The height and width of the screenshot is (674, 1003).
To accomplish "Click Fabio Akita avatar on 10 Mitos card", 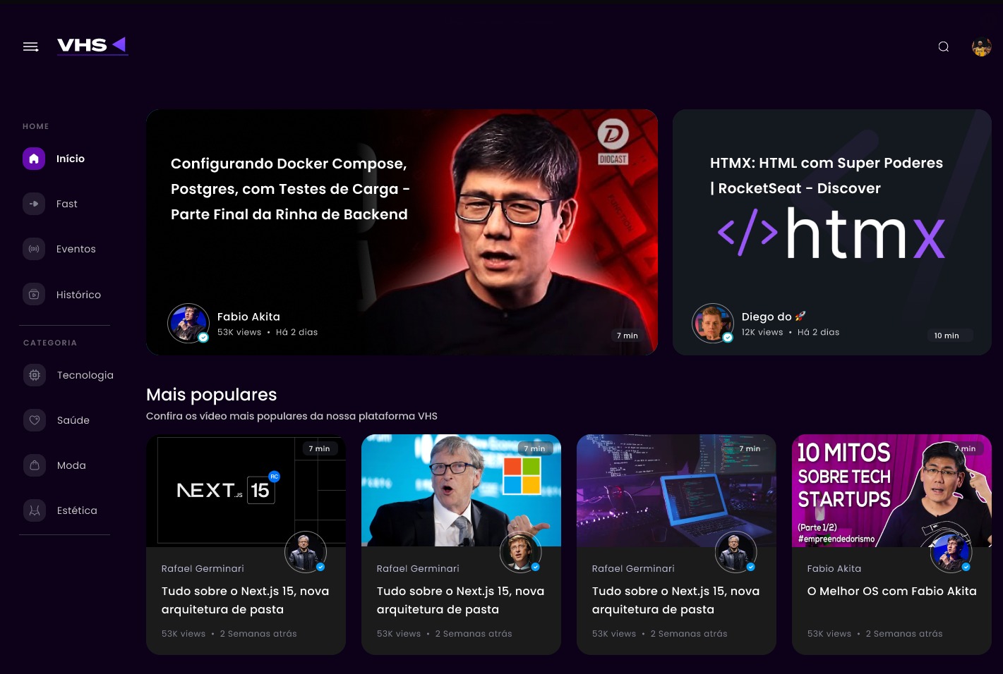I will pyautogui.click(x=951, y=552).
